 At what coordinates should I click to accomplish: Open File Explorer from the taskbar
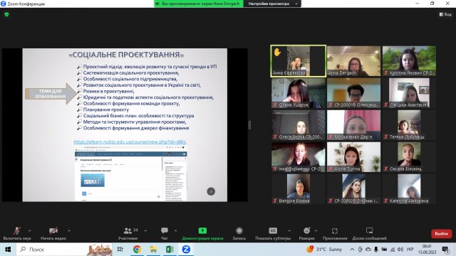click(x=153, y=250)
